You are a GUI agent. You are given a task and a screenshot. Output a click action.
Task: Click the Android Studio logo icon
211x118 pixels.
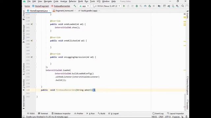pyautogui.click(x=24, y=1)
